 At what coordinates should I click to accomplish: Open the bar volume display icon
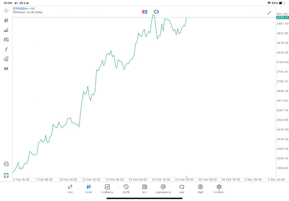pos(6,30)
